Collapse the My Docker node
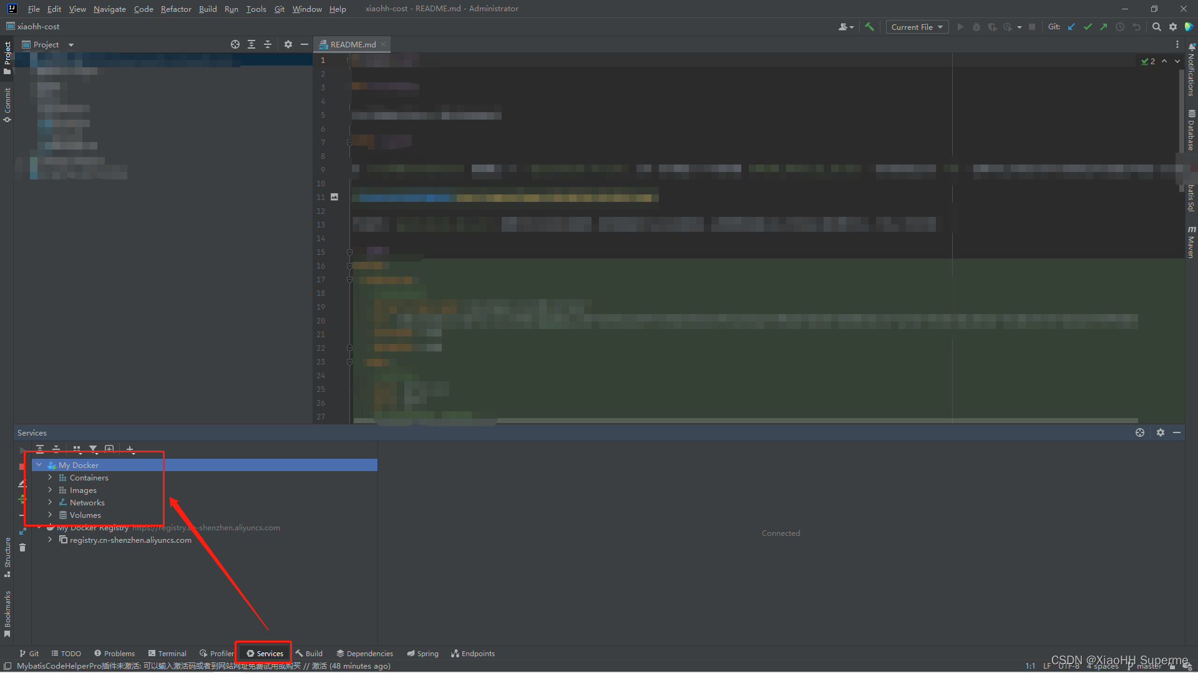Screen dimensions: 1198x673 click(39, 464)
